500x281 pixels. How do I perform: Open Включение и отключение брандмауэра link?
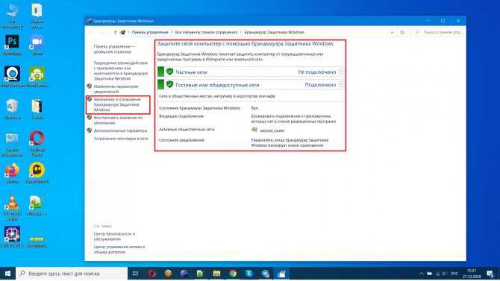pos(117,104)
